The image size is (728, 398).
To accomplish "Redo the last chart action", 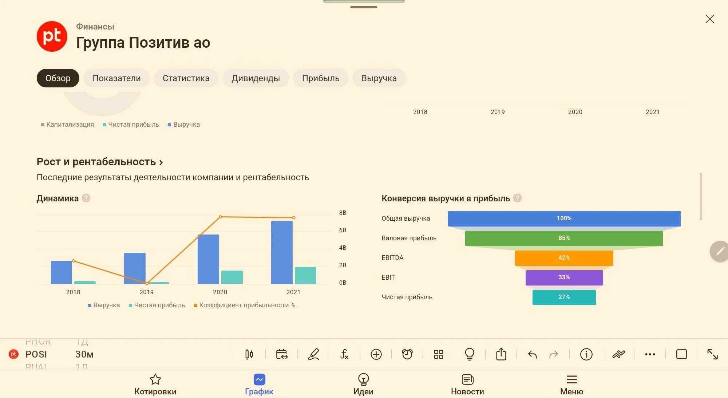I will (x=554, y=354).
